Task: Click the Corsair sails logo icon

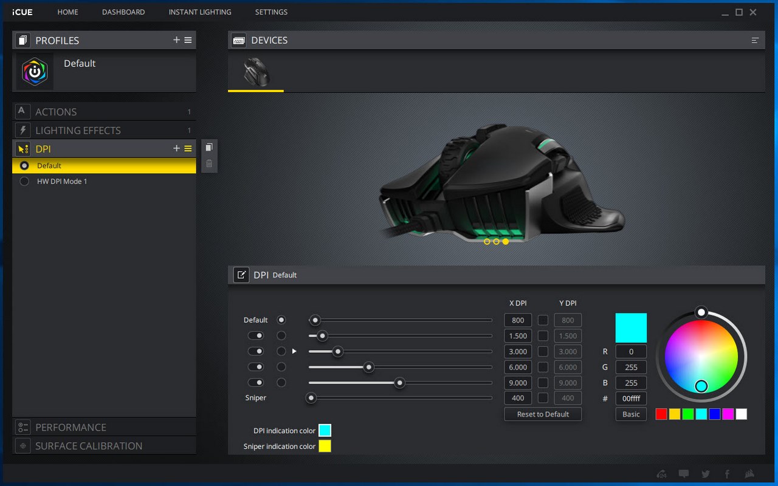Action: (749, 474)
